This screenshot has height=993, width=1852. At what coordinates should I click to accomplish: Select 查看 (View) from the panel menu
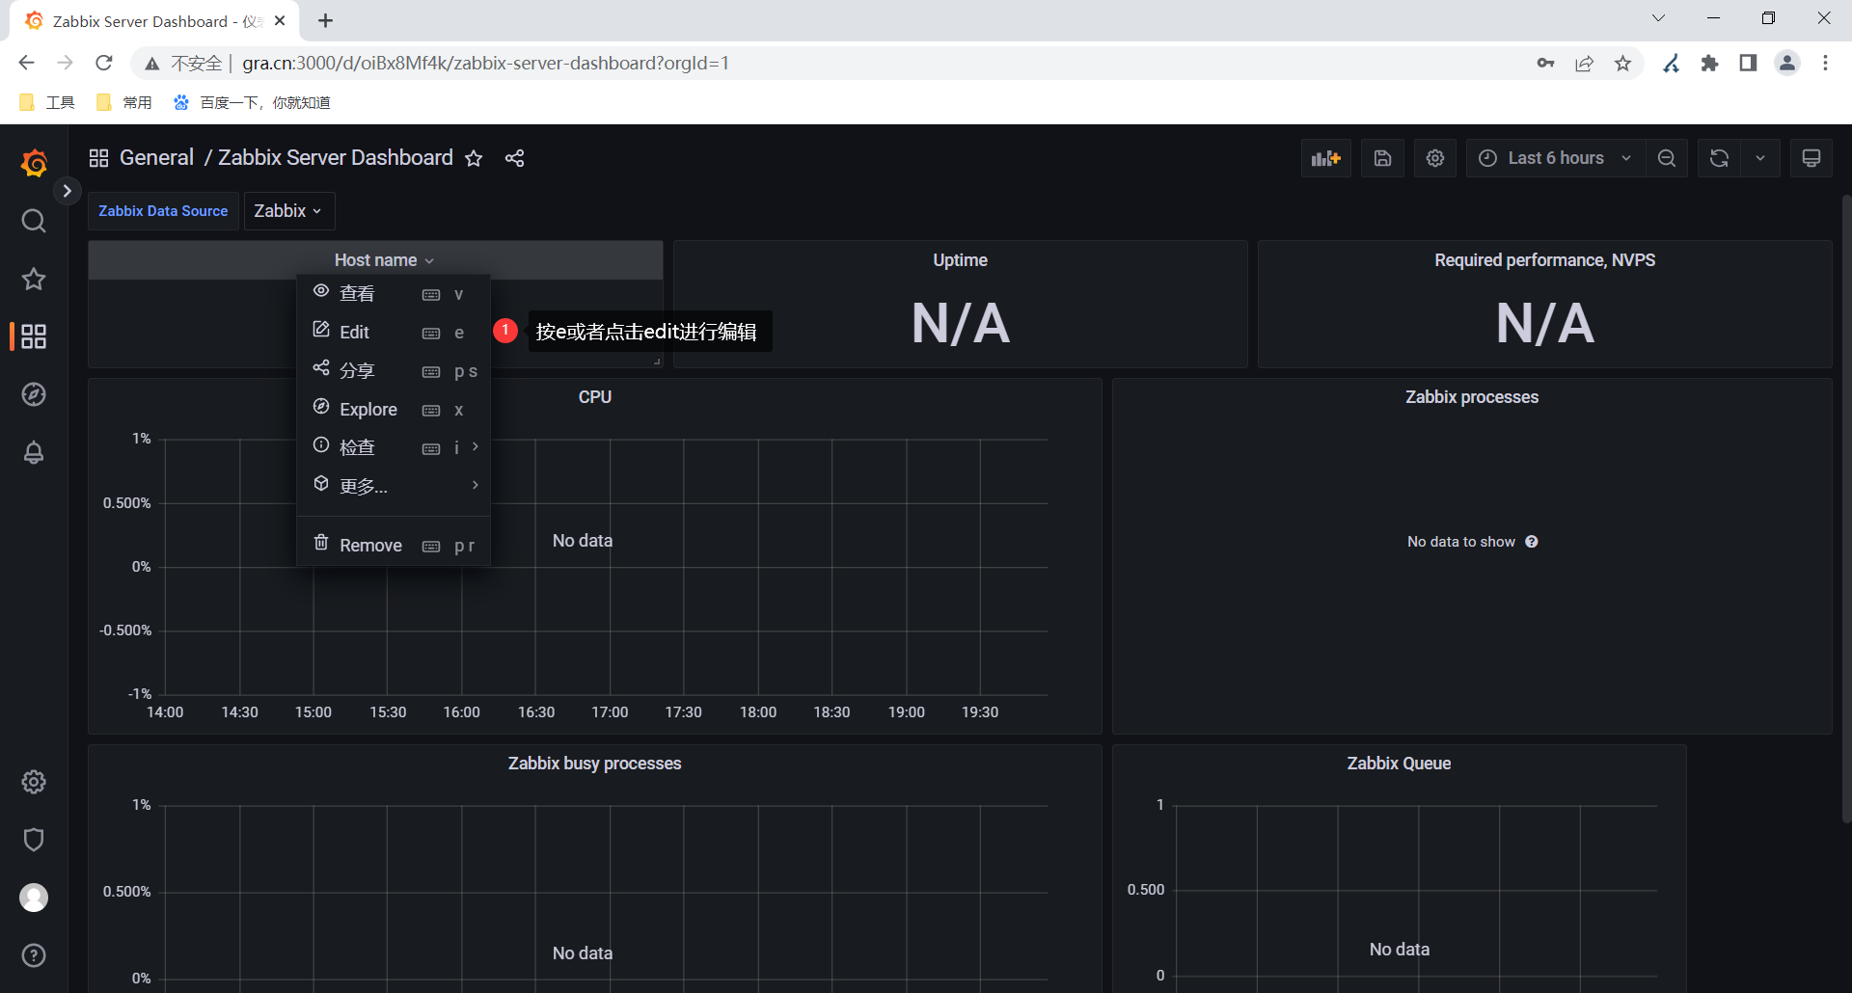pyautogui.click(x=393, y=293)
